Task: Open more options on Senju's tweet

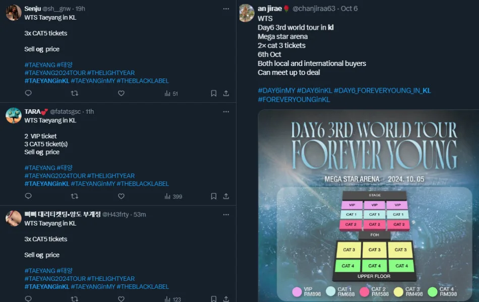Action: 226,9
